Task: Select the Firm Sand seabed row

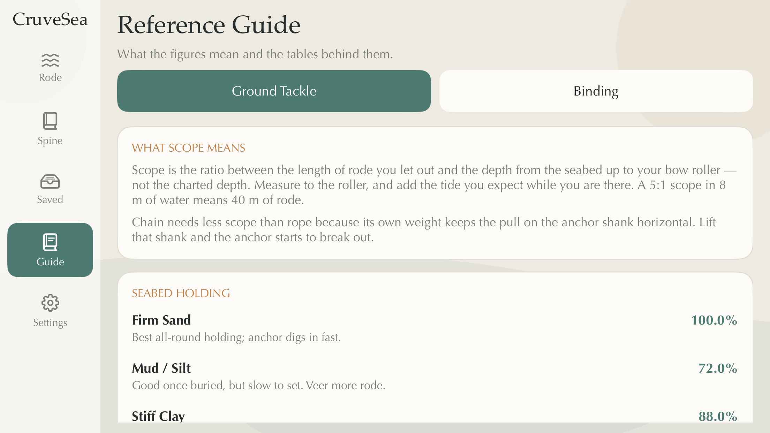Action: pos(435,328)
